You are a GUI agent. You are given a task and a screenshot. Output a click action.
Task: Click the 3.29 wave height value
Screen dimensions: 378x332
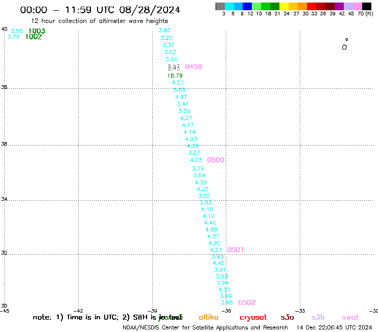click(184, 111)
